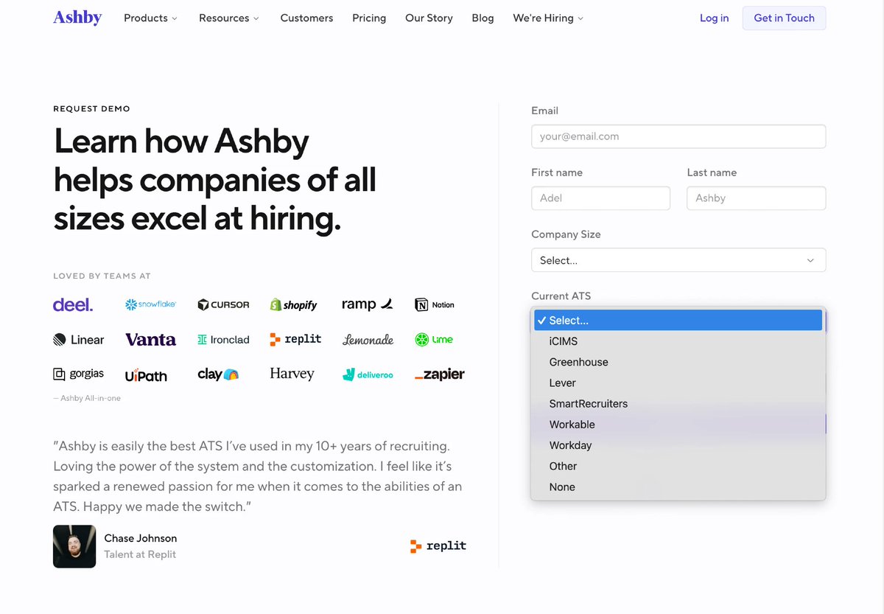Click Chase Johnson's avatar photo
The height and width of the screenshot is (614, 884).
coord(74,546)
